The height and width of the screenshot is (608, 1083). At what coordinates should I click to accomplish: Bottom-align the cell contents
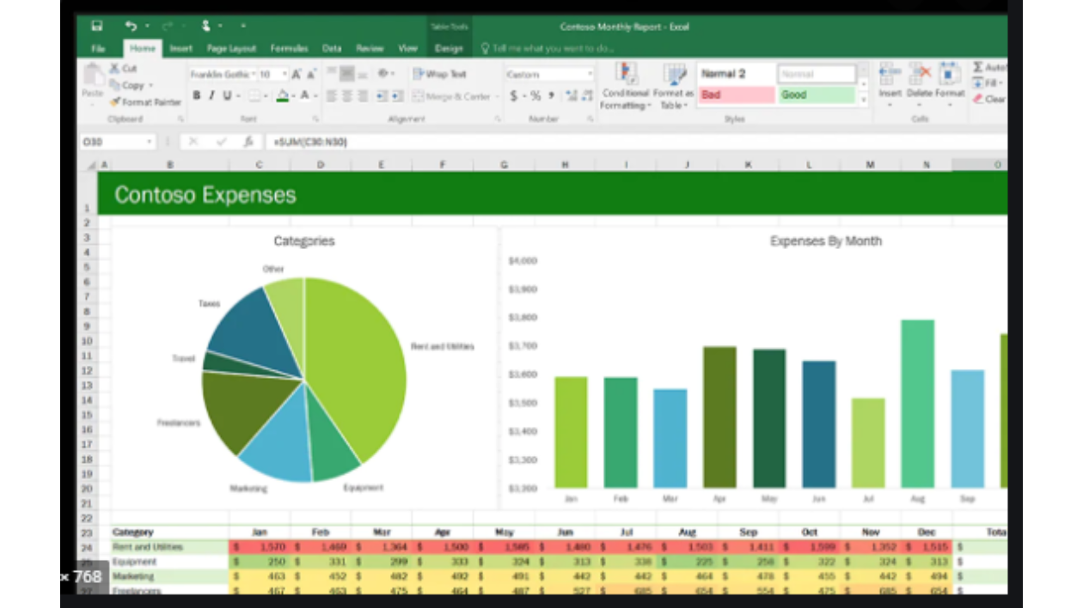coord(362,74)
